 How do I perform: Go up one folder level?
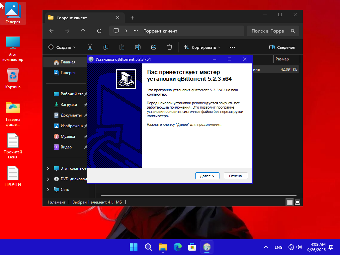(83, 31)
